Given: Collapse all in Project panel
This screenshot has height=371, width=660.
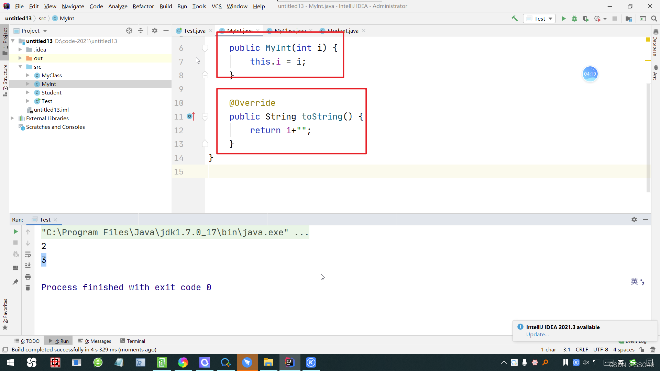Looking at the screenshot, I should [141, 31].
